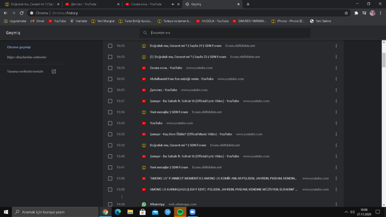Open File Explorer from taskbar
This screenshot has width=386, height=217.
pos(130,212)
